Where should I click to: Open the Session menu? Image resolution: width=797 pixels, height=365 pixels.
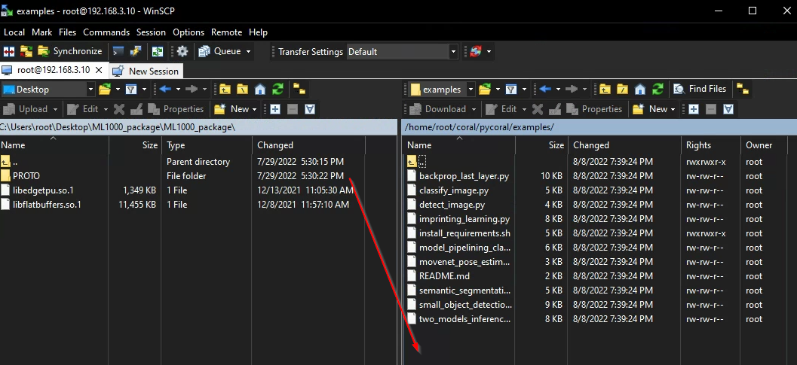pyautogui.click(x=151, y=32)
